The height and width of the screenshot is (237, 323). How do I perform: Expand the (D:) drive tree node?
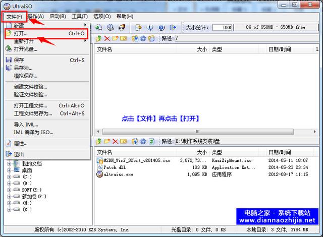(9, 184)
